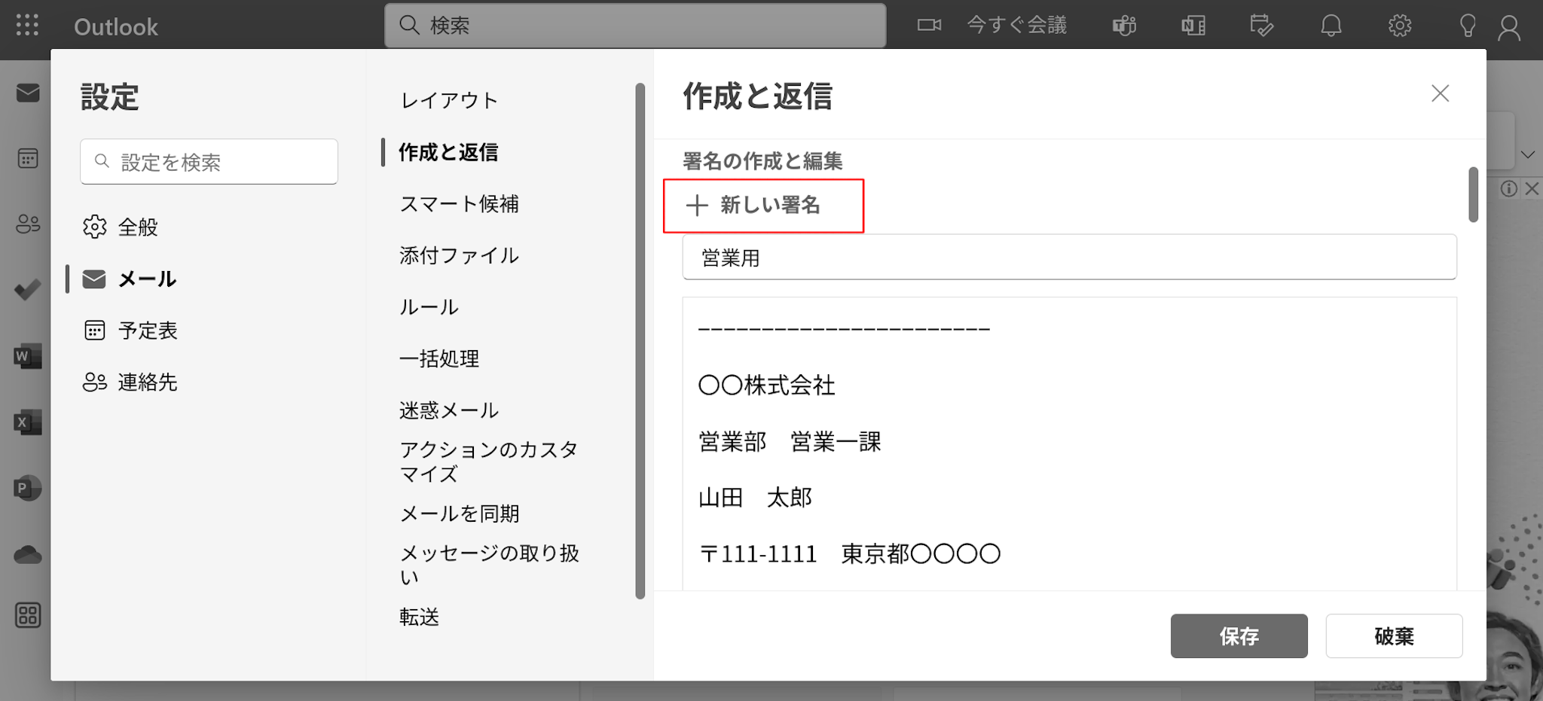Open 迷惑メール settings section
This screenshot has height=701, width=1543.
[449, 410]
